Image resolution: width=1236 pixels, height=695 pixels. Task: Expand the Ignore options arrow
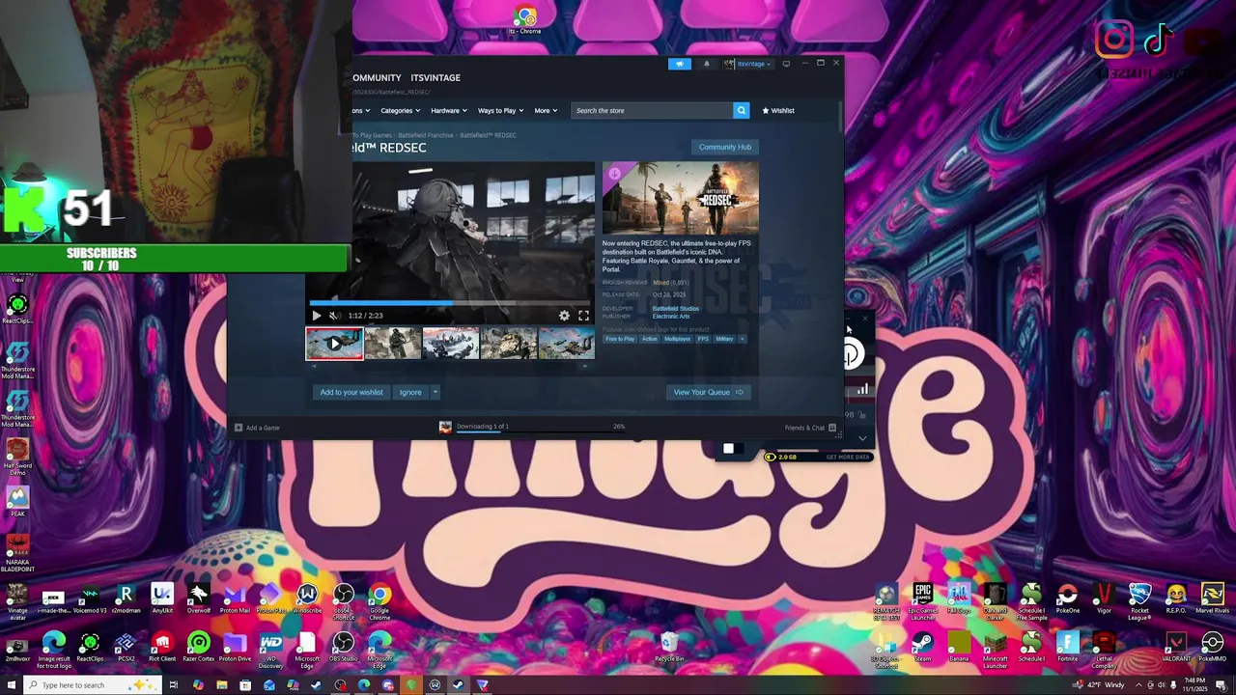[435, 392]
